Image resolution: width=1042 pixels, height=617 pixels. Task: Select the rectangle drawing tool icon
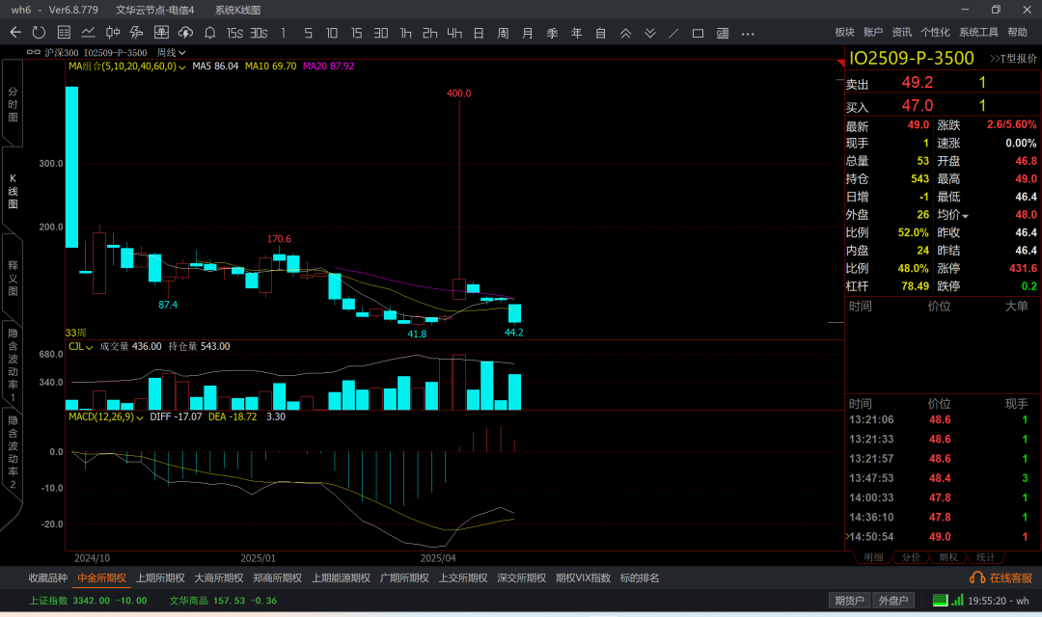coord(698,33)
